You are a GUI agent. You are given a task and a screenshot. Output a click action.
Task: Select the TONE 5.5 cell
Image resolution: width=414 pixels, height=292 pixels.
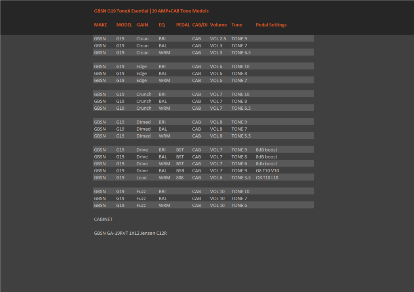tap(241, 136)
